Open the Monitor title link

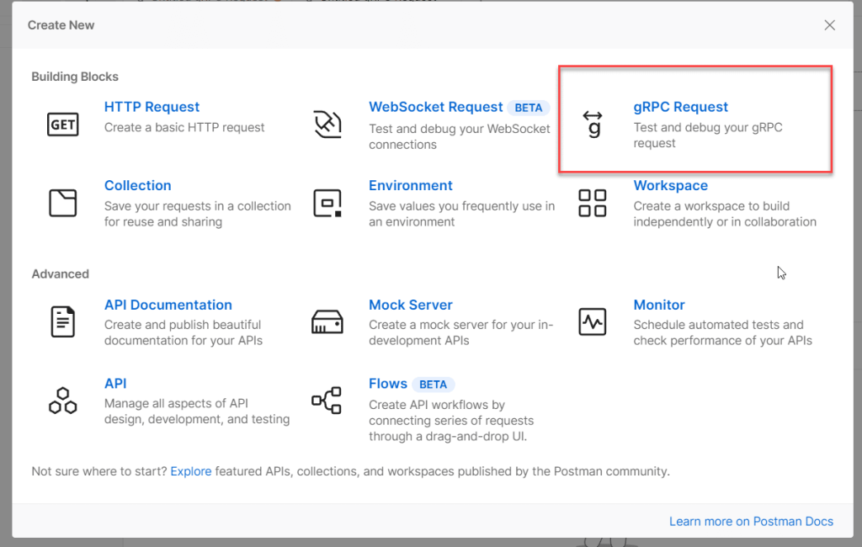tap(658, 305)
